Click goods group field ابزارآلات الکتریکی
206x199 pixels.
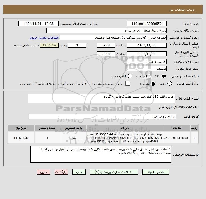102,116
